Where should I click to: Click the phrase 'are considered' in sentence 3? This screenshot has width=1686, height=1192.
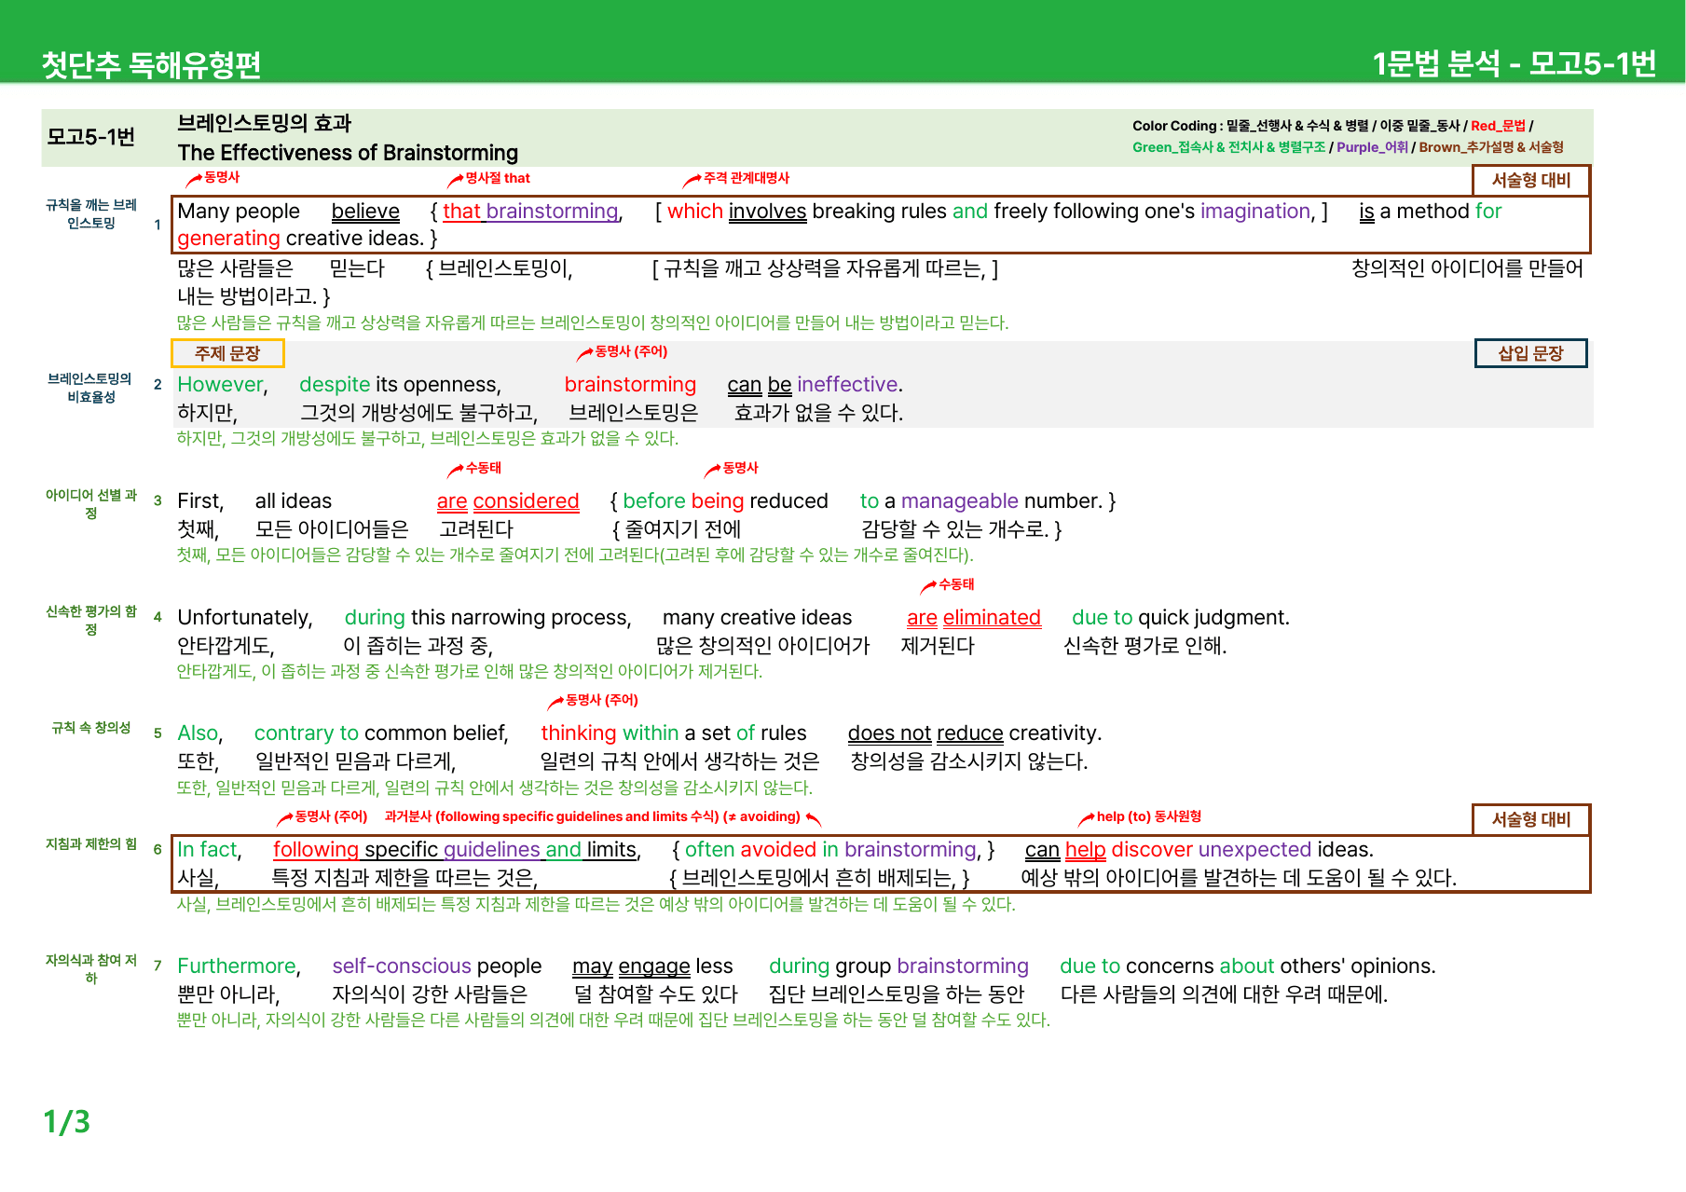click(508, 501)
